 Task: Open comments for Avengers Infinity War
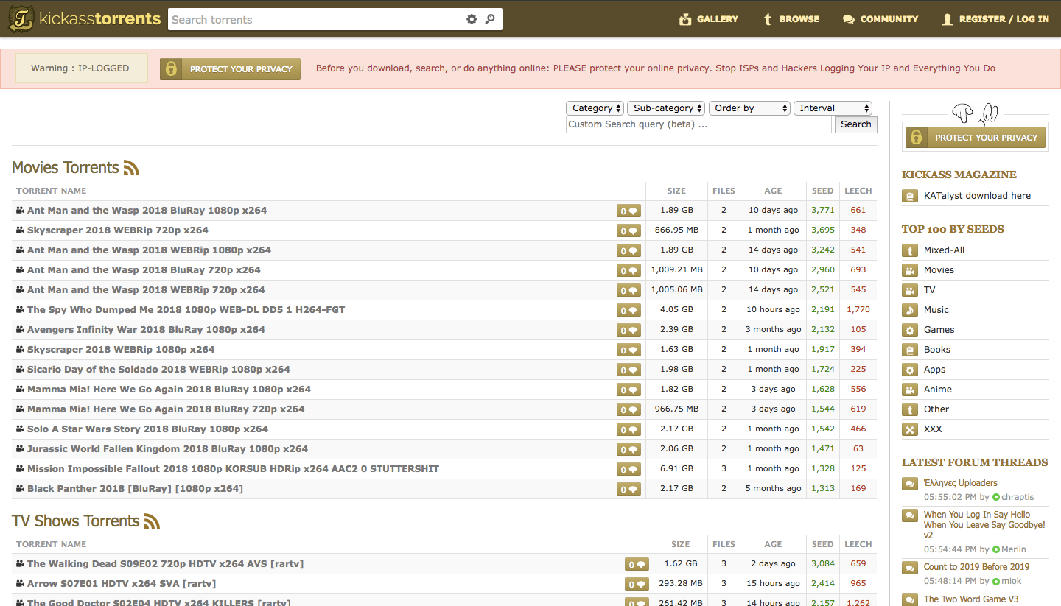click(x=628, y=330)
